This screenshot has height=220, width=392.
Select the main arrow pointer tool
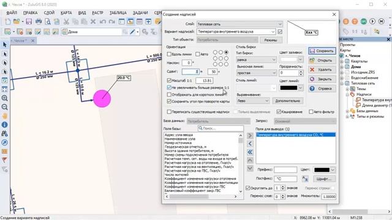click(x=4, y=45)
